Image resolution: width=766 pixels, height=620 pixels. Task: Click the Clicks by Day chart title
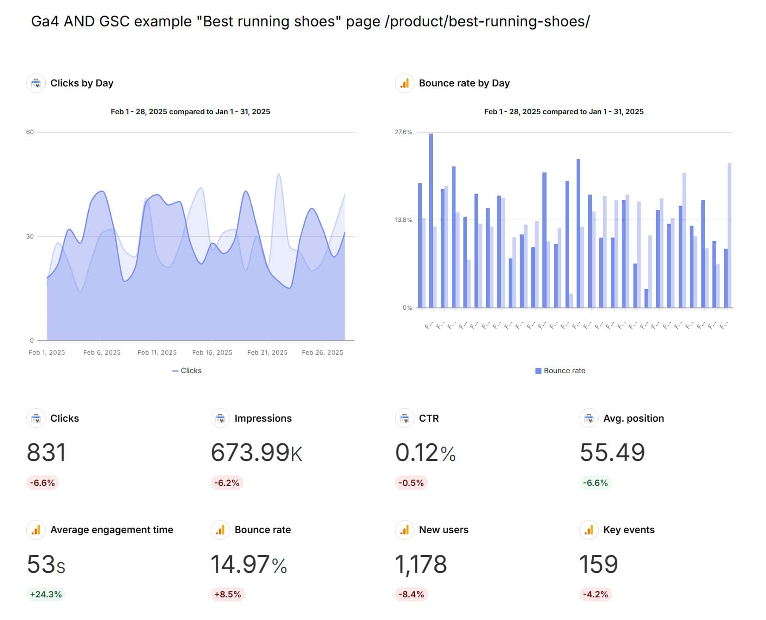tap(82, 83)
